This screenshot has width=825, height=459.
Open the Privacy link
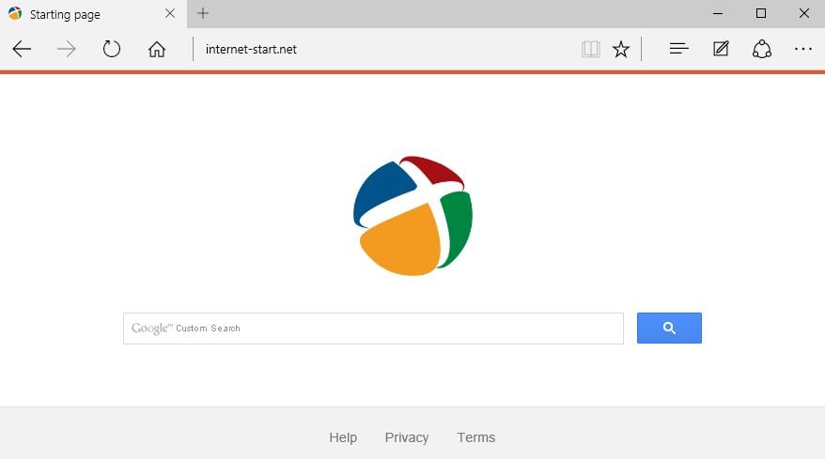click(x=407, y=437)
